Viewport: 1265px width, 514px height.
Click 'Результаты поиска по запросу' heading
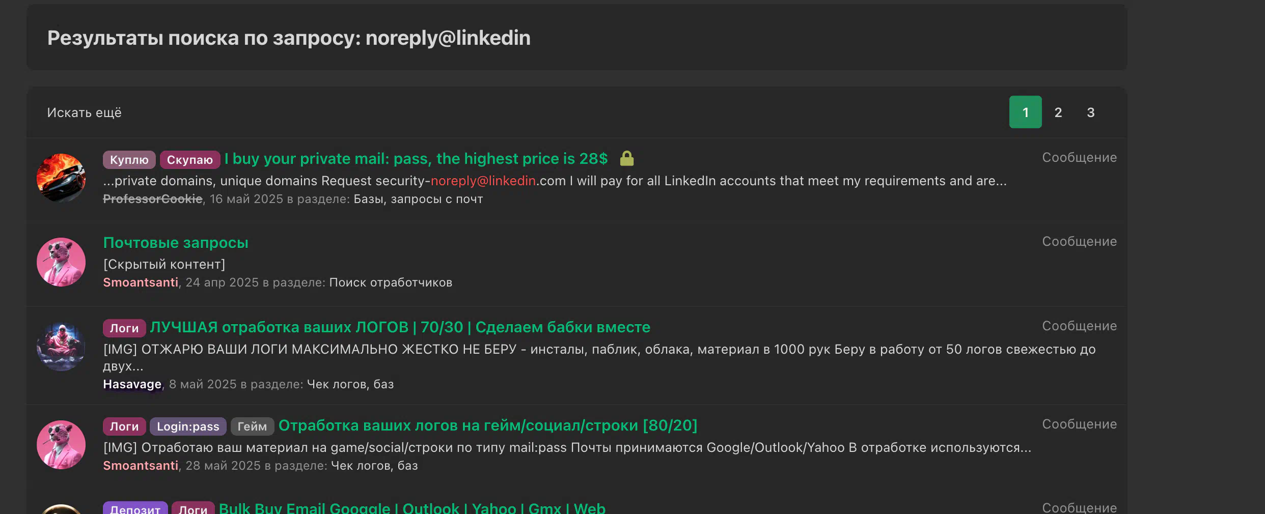click(289, 38)
